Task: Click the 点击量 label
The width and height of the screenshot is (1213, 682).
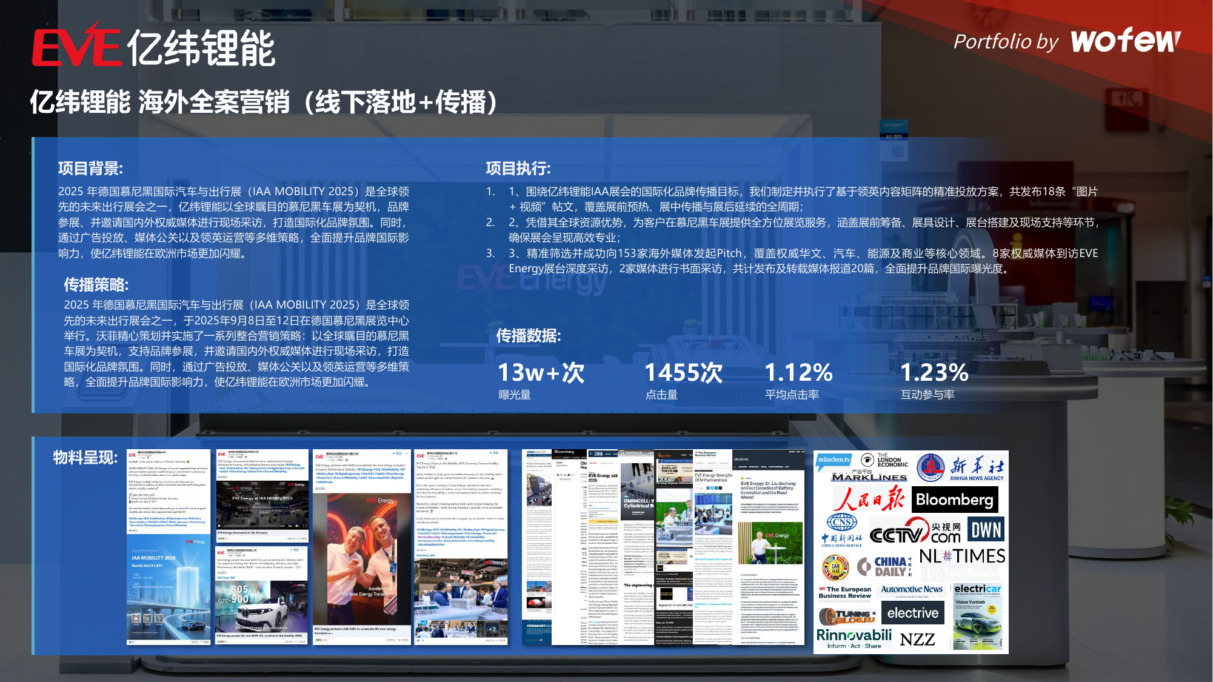Action: coord(661,395)
